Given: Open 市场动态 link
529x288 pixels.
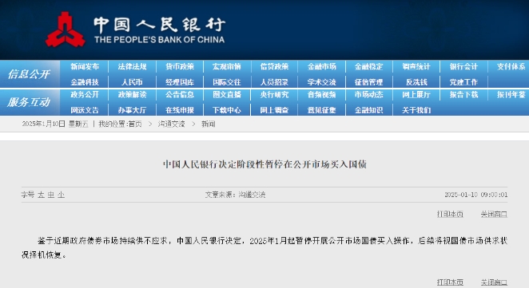Looking at the screenshot, I should [368, 95].
